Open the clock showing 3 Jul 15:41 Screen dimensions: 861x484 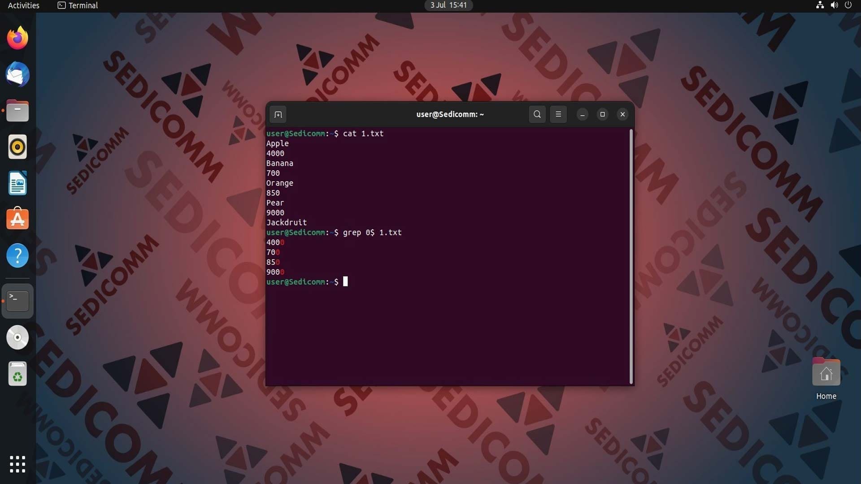pos(448,5)
